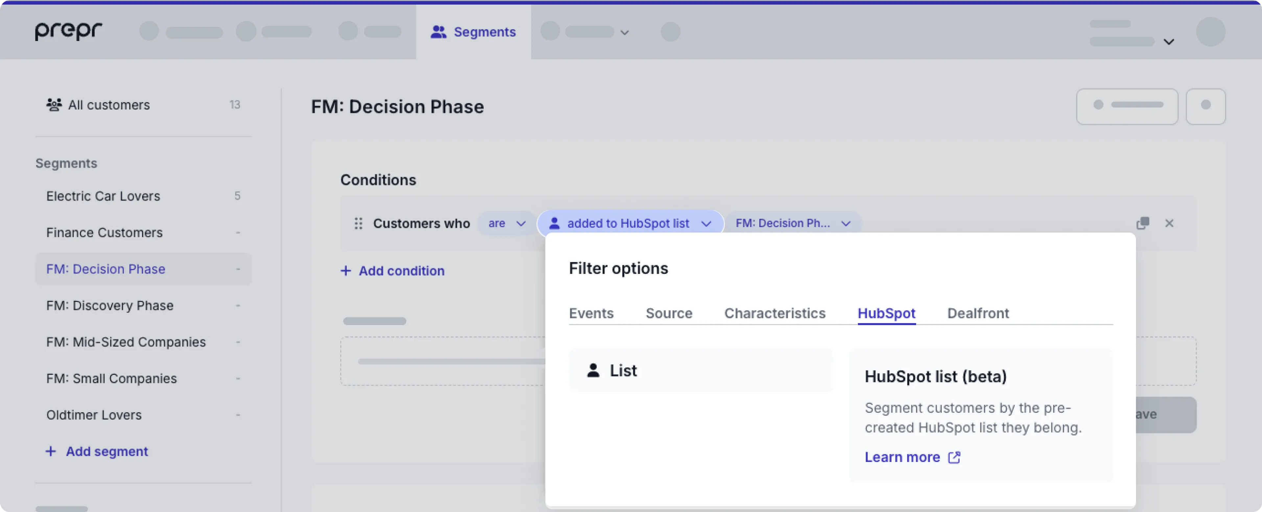
Task: Click the partly hidden Save button
Action: (x=1166, y=415)
